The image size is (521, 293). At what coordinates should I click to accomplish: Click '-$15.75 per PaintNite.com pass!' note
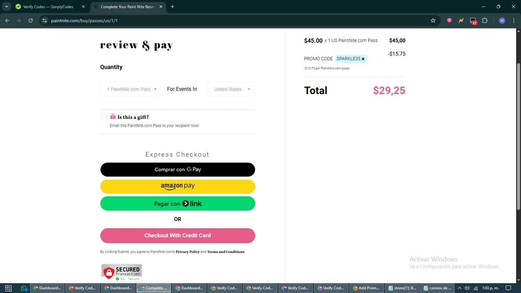click(327, 68)
